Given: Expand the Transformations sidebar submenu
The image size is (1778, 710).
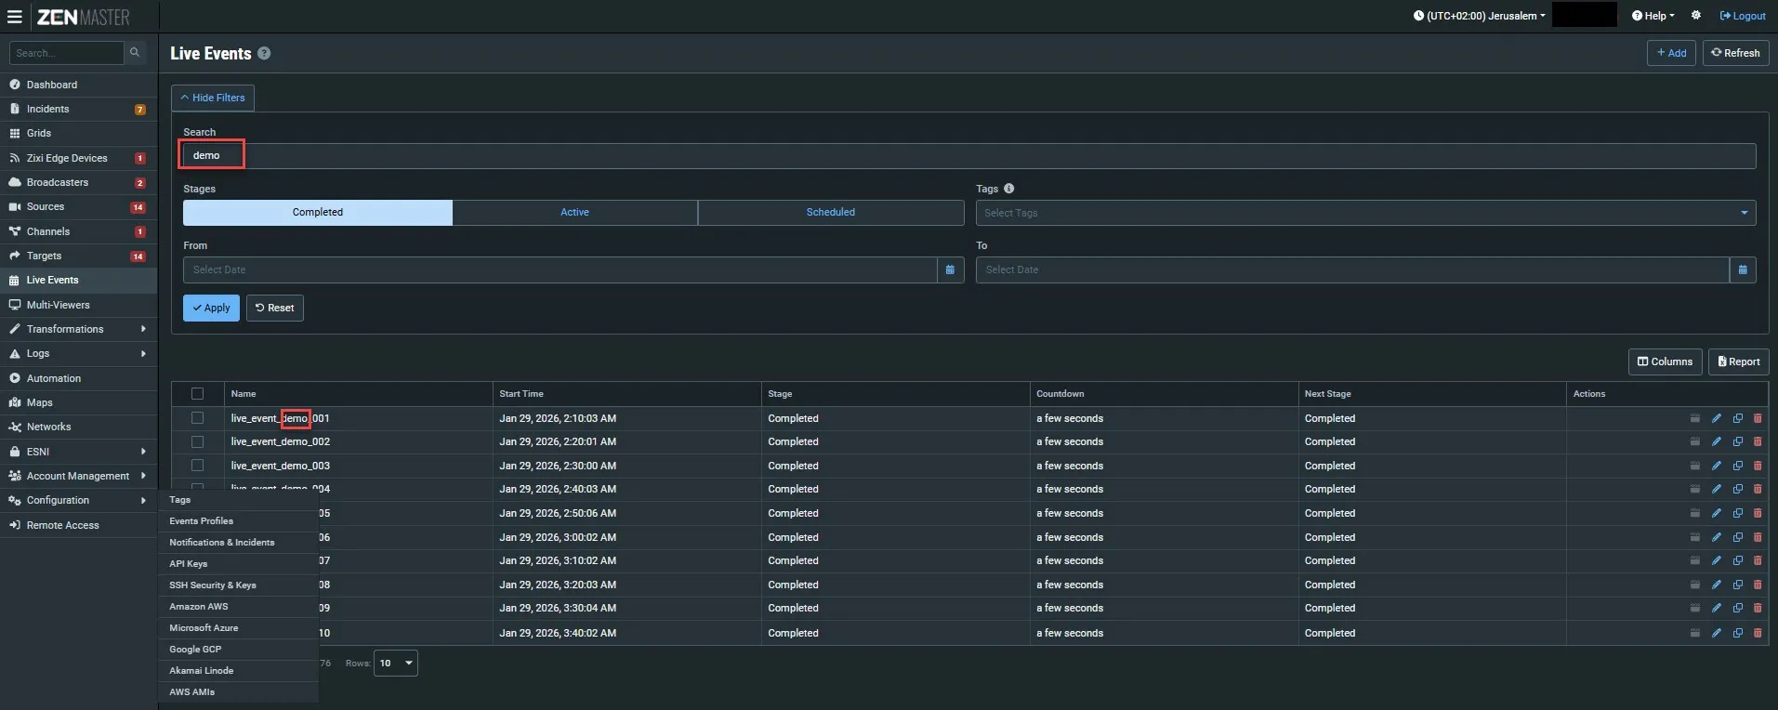Looking at the screenshot, I should (x=78, y=329).
